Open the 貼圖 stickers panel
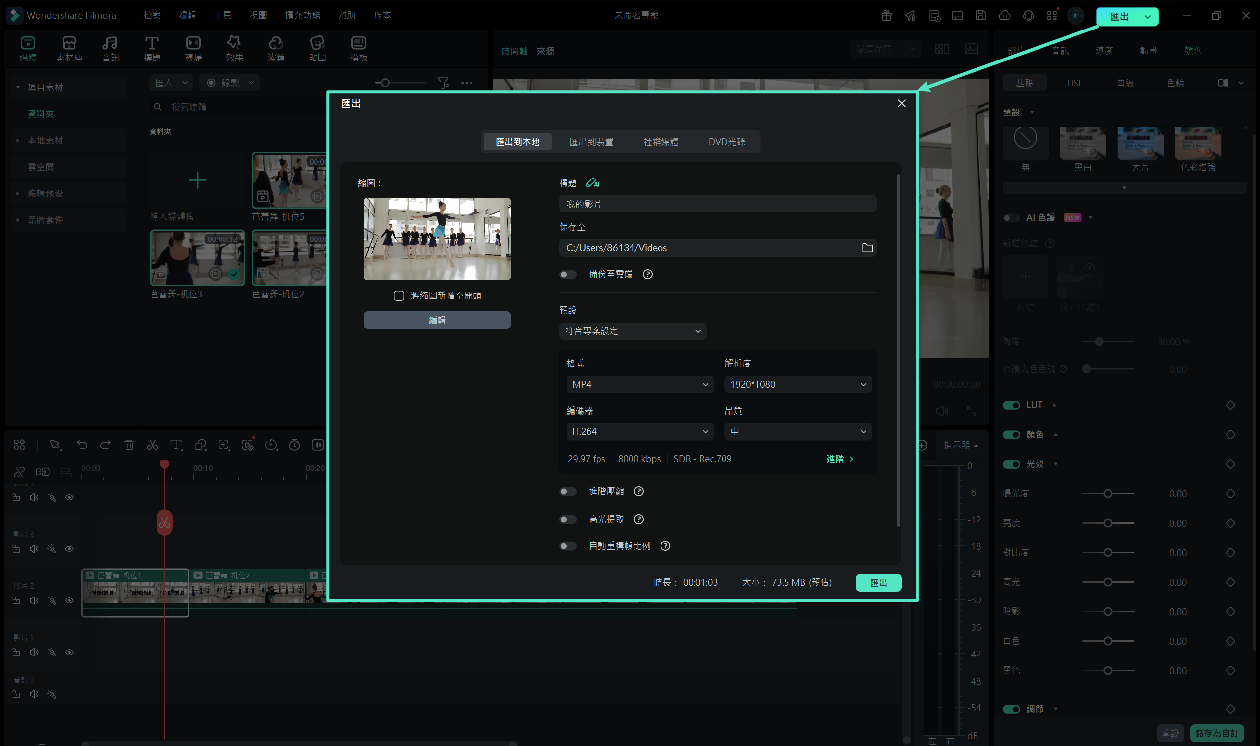This screenshot has height=746, width=1260. (317, 49)
